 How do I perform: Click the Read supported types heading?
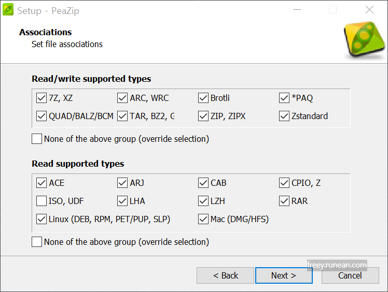coord(78,164)
